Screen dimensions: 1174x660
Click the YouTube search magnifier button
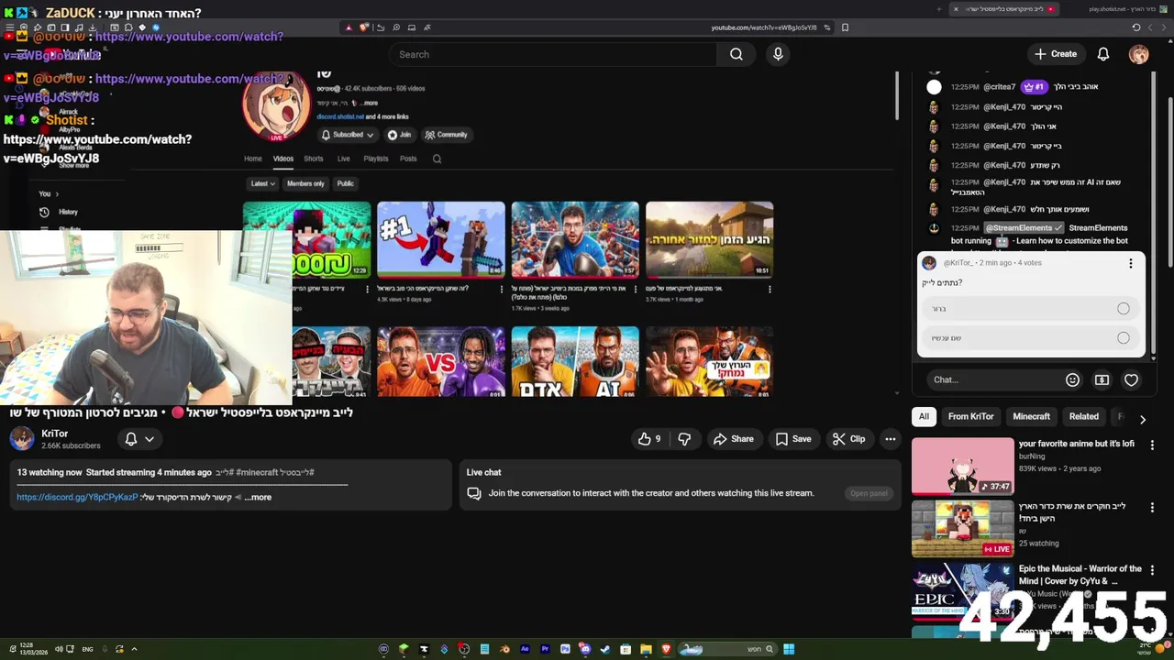(736, 54)
